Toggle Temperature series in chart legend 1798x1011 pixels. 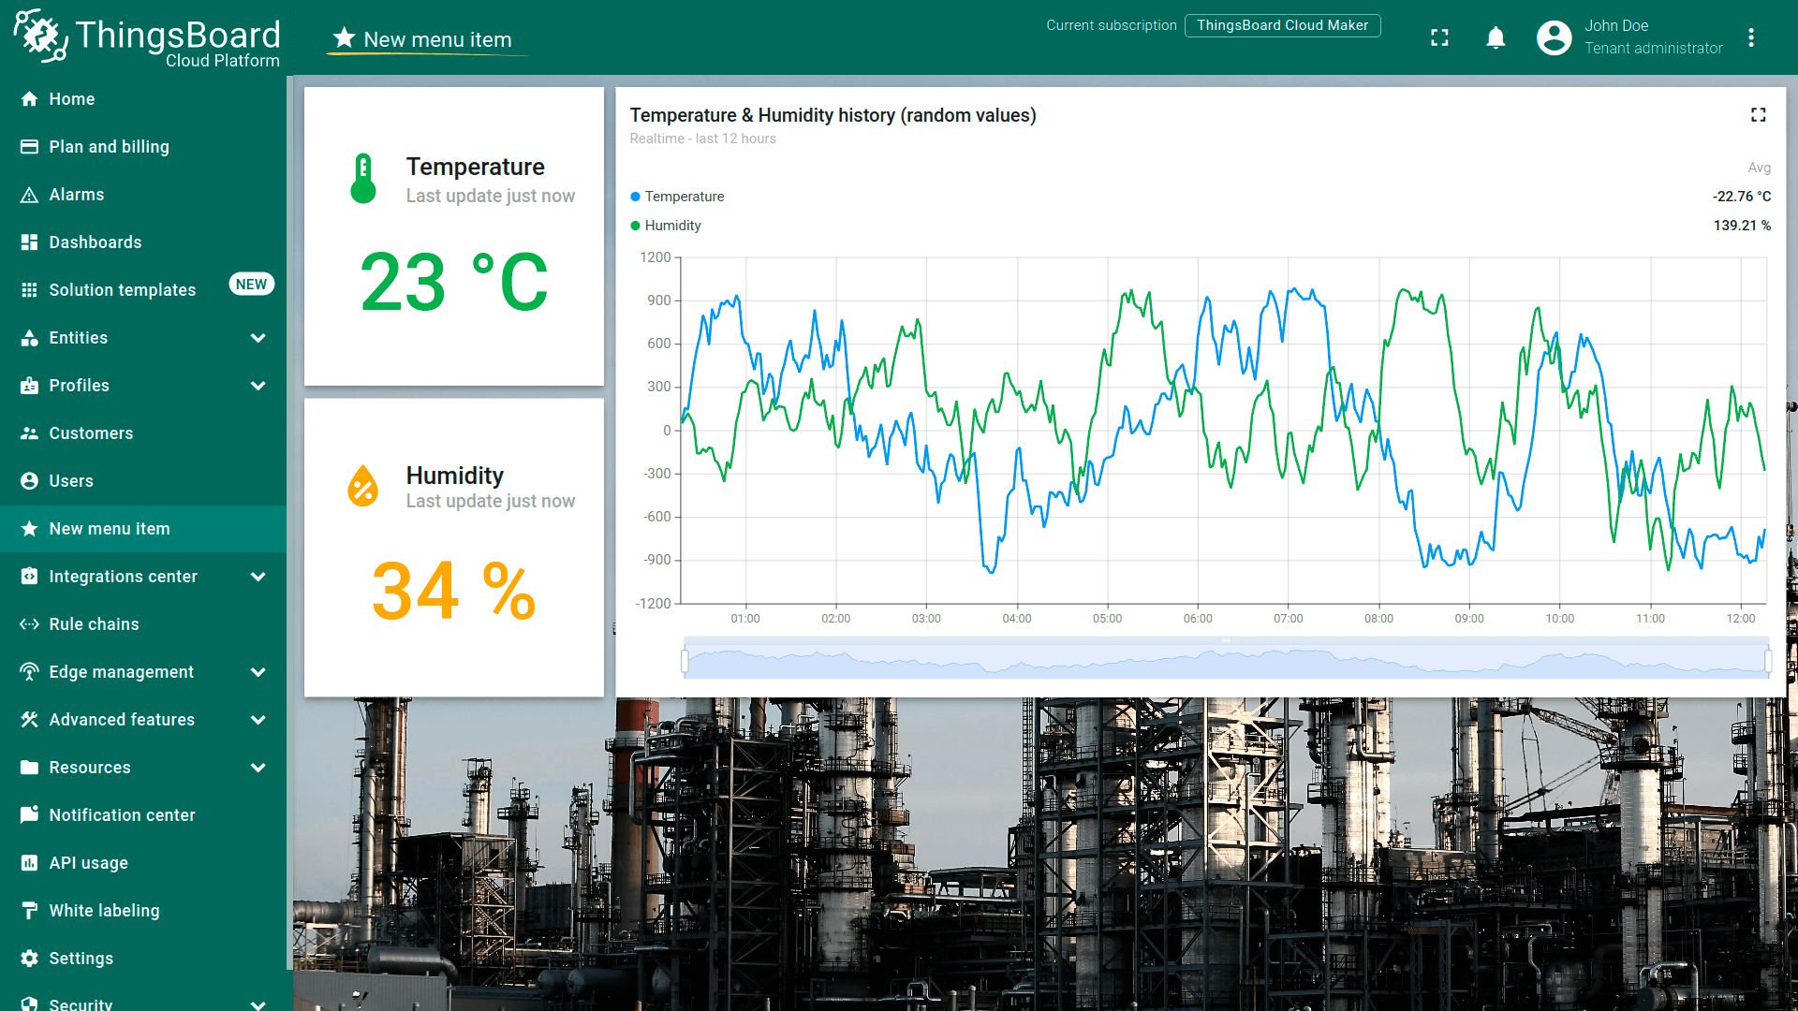click(684, 197)
